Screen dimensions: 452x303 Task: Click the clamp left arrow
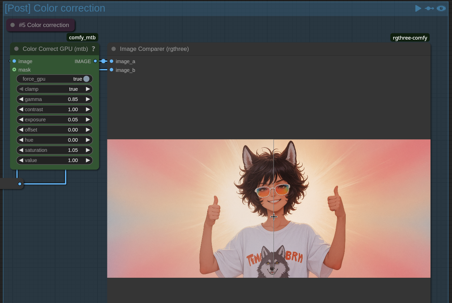coord(21,89)
